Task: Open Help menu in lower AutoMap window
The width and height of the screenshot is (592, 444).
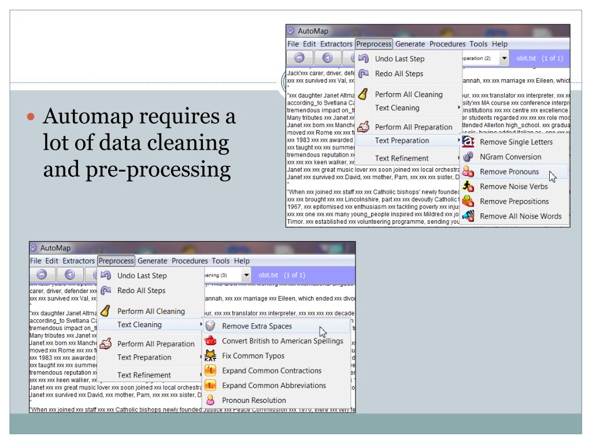Action: (242, 261)
